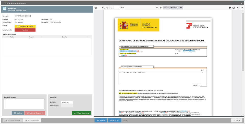Go to previous PDF page arrow

[x=107, y=8]
